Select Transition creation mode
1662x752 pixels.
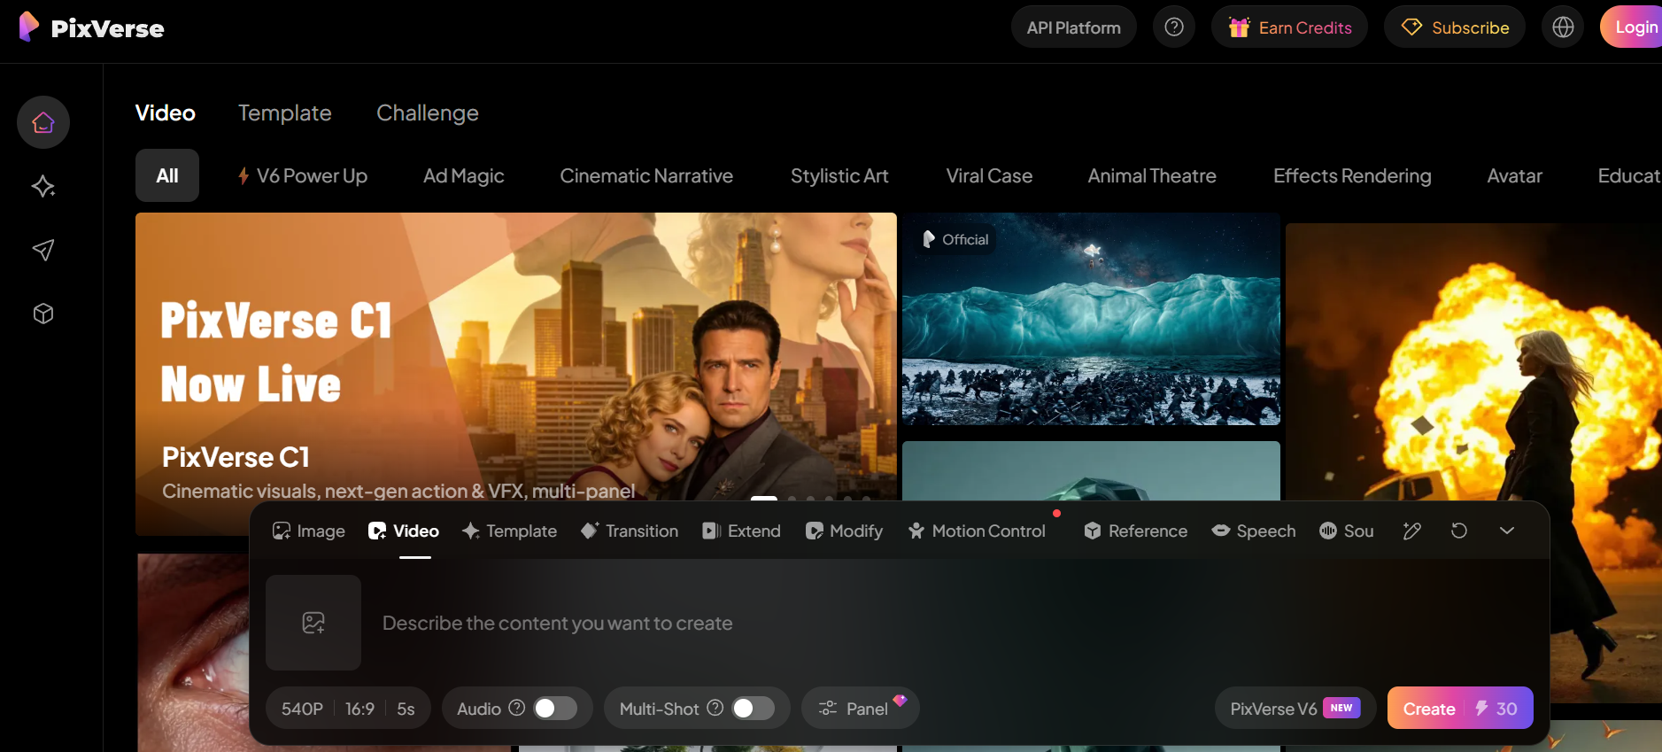pyautogui.click(x=630, y=531)
